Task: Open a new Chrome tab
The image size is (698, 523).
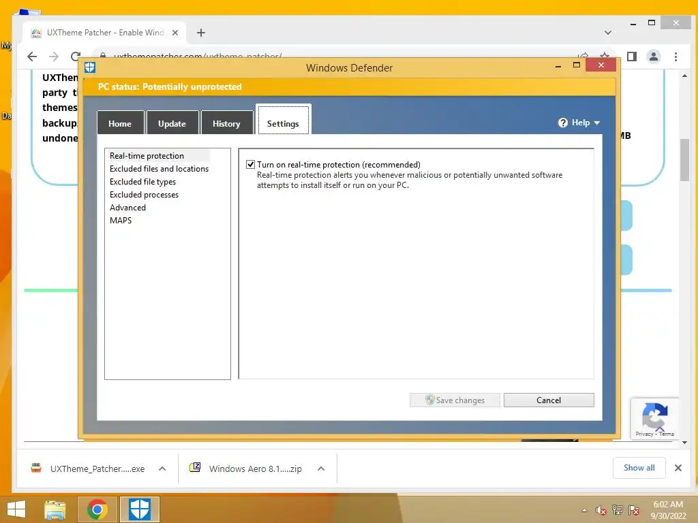Action: 201,33
